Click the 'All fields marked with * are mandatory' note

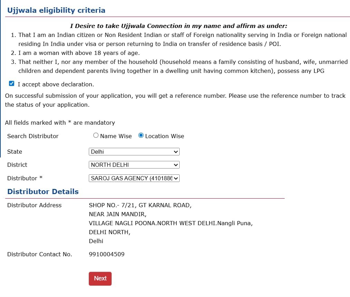point(60,123)
